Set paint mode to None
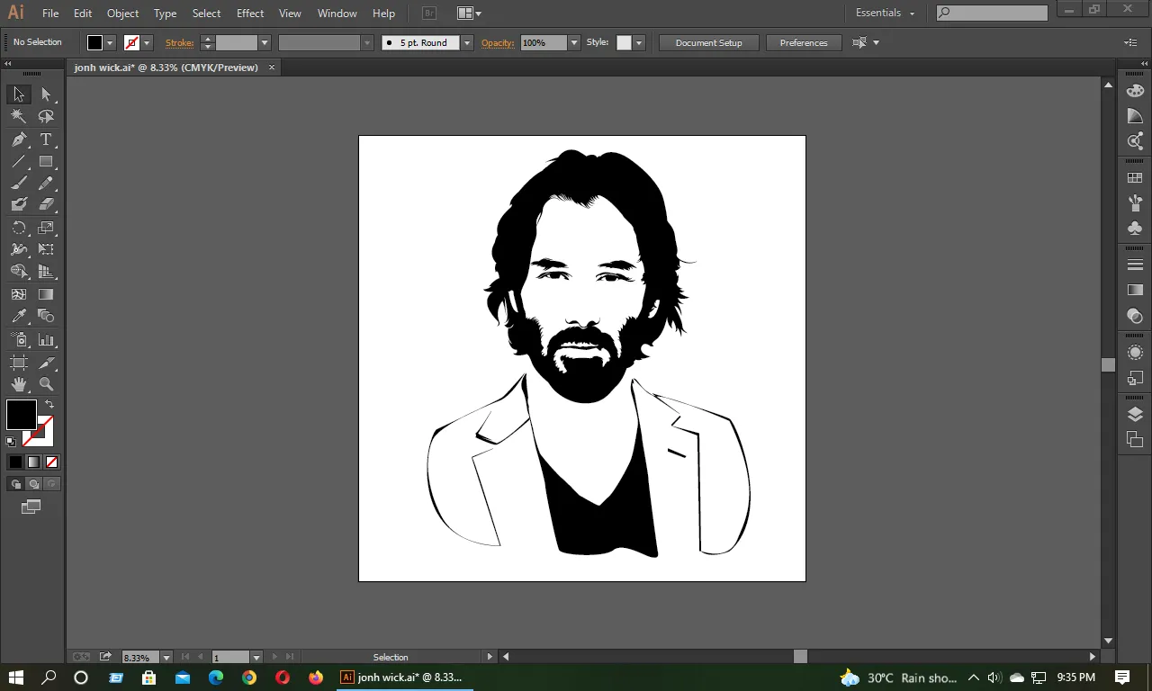The image size is (1152, 691). pos(51,462)
